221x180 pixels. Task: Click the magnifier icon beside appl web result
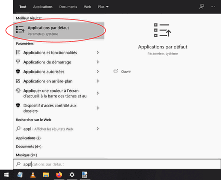click(18, 128)
